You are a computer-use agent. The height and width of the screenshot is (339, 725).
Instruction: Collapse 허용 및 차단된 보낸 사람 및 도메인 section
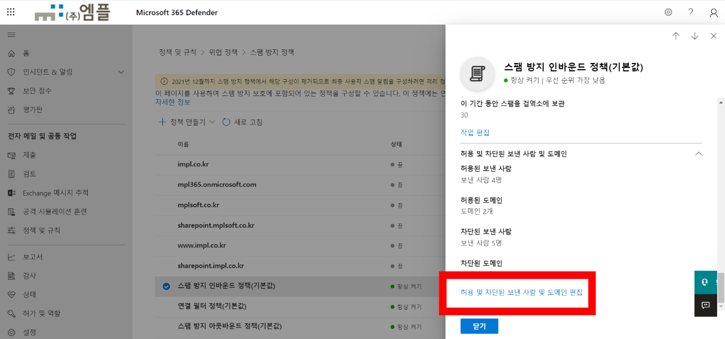698,154
